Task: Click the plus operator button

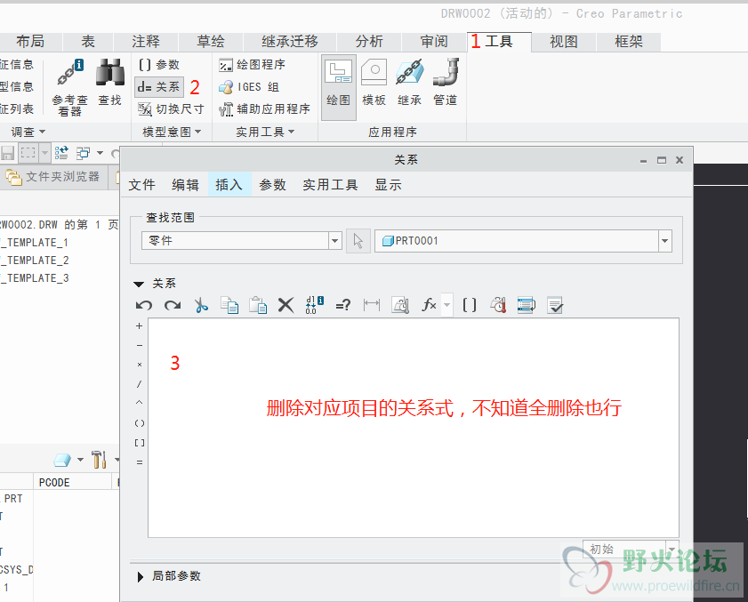Action: coord(140,325)
